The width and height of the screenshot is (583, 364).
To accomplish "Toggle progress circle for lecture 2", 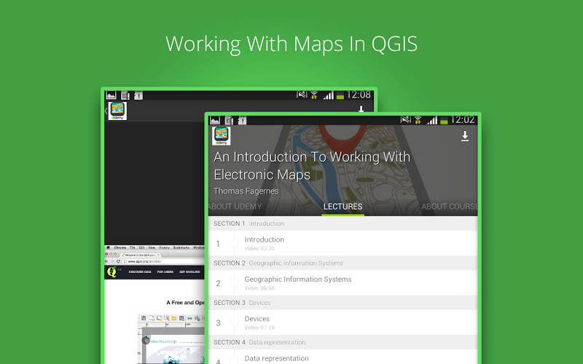I will pos(234,282).
